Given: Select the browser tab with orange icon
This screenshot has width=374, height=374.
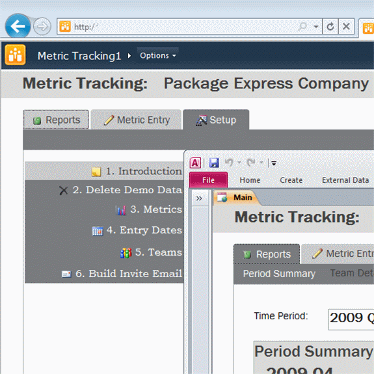Looking at the screenshot, I should (367, 28).
